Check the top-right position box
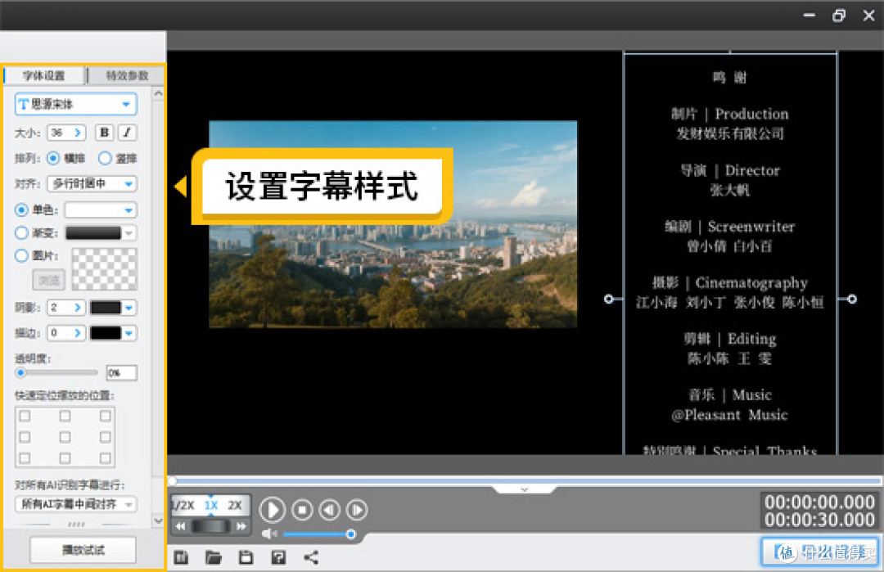 [x=105, y=416]
